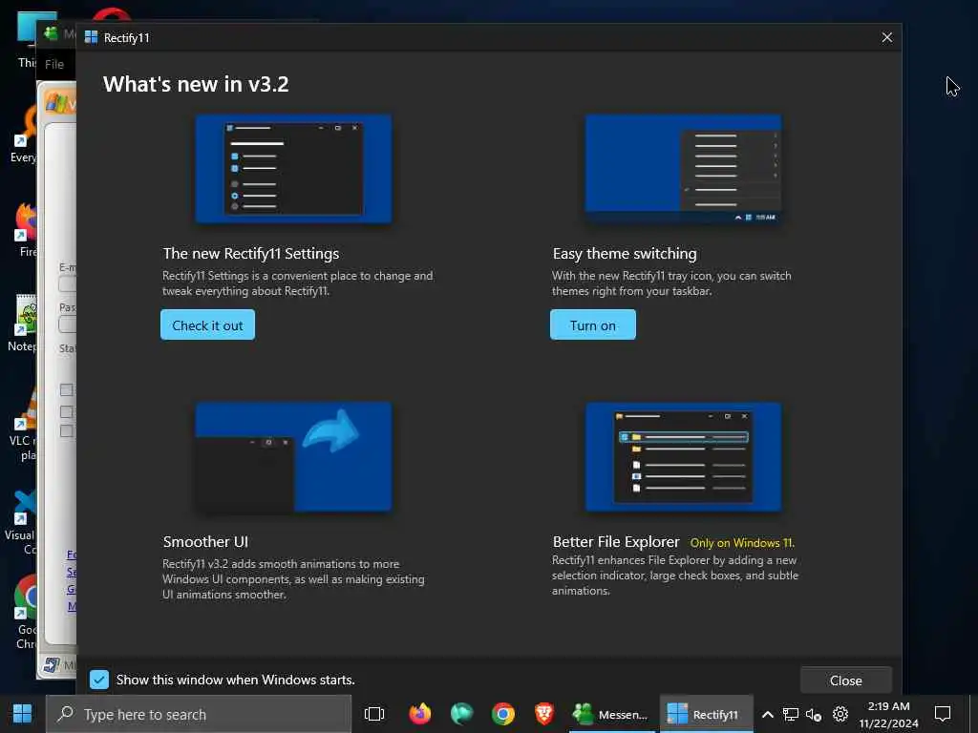Image resolution: width=978 pixels, height=733 pixels.
Task: Open Microsoft Edge from the taskbar
Action: (x=461, y=714)
